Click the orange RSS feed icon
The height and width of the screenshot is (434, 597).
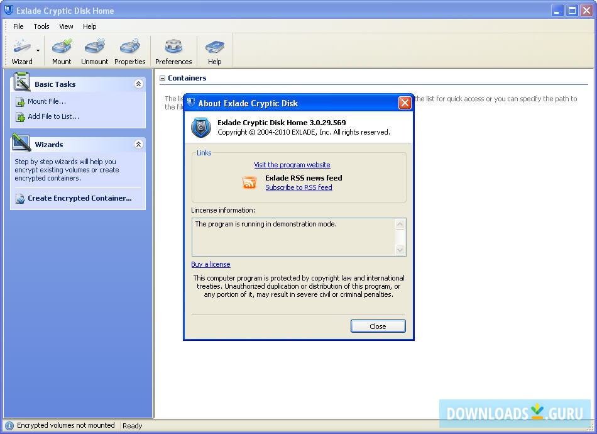point(249,182)
